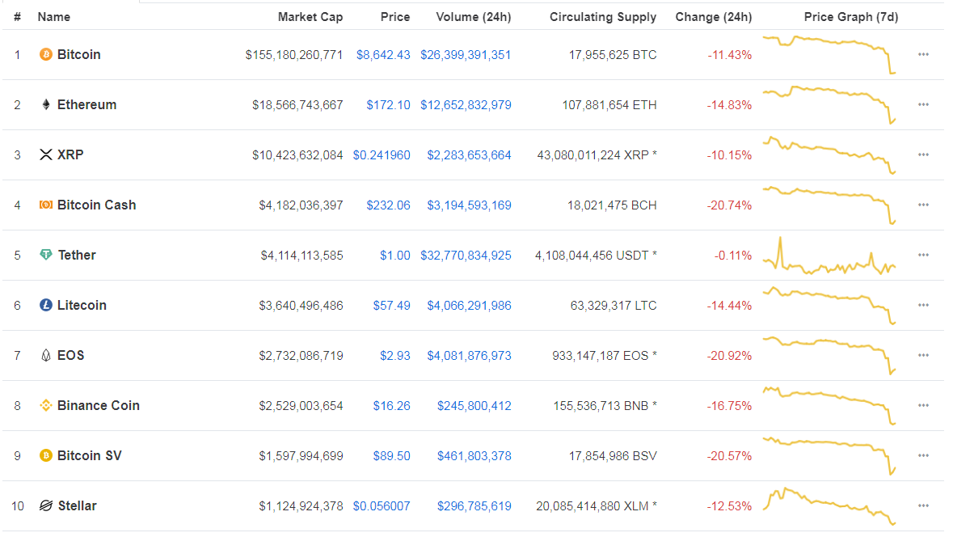Open the Tether name link
953x537 pixels.
pos(77,255)
